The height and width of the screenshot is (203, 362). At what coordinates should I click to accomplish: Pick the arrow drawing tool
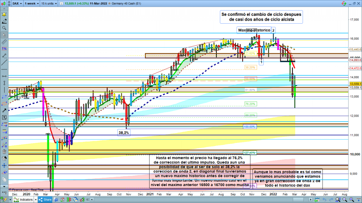pyautogui.click(x=4, y=110)
